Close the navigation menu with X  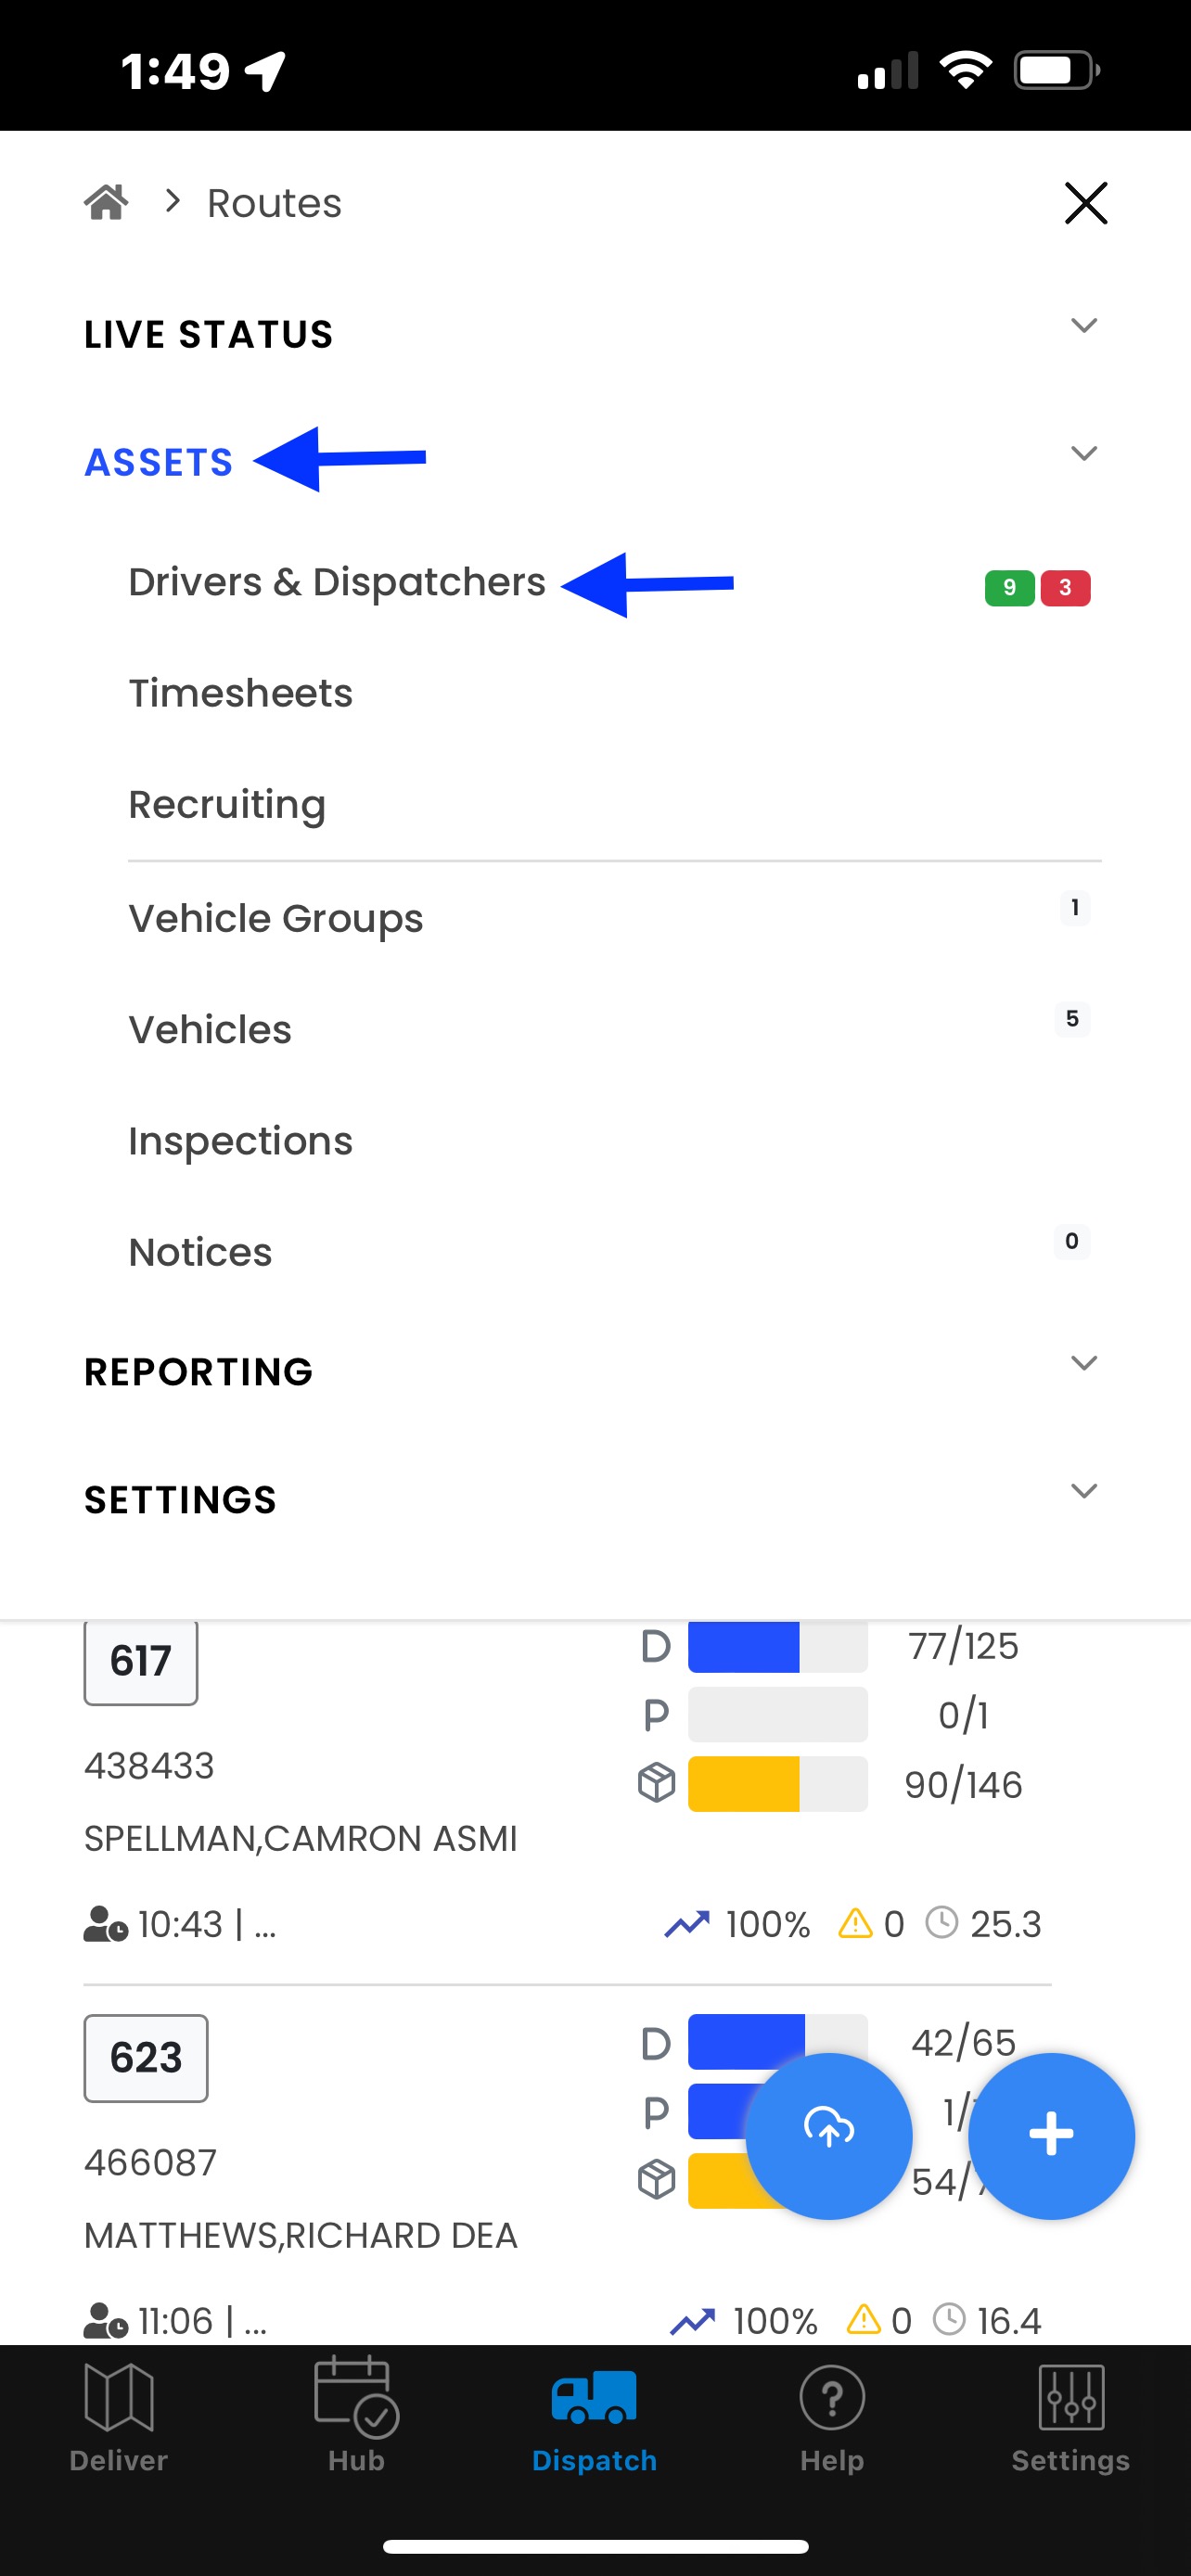point(1085,203)
